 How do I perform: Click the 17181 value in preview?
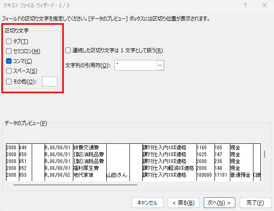tap(221, 175)
